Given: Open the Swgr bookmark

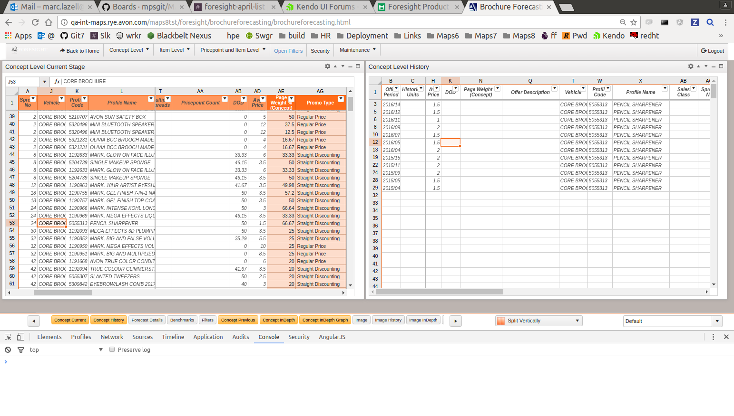Looking at the screenshot, I should (259, 36).
